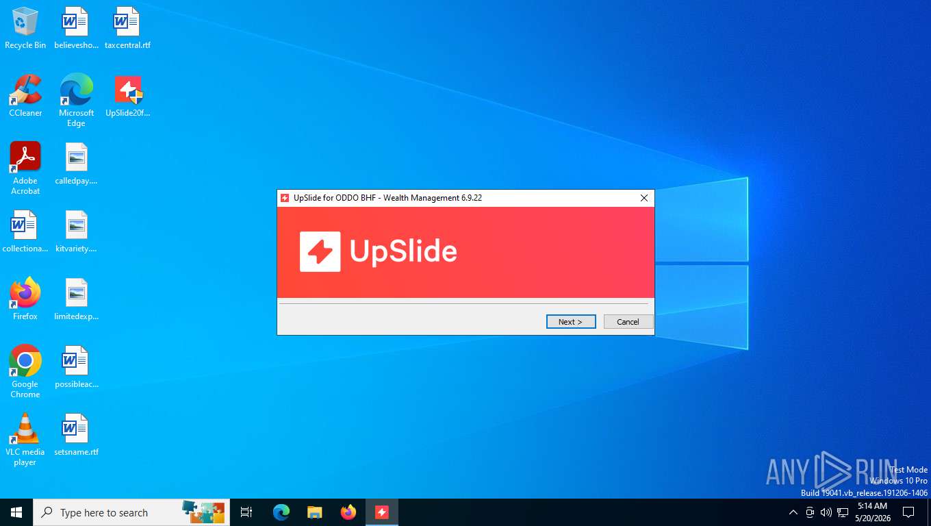This screenshot has width=931, height=526.
Task: Open the Meet Now tray icon
Action: tap(810, 512)
